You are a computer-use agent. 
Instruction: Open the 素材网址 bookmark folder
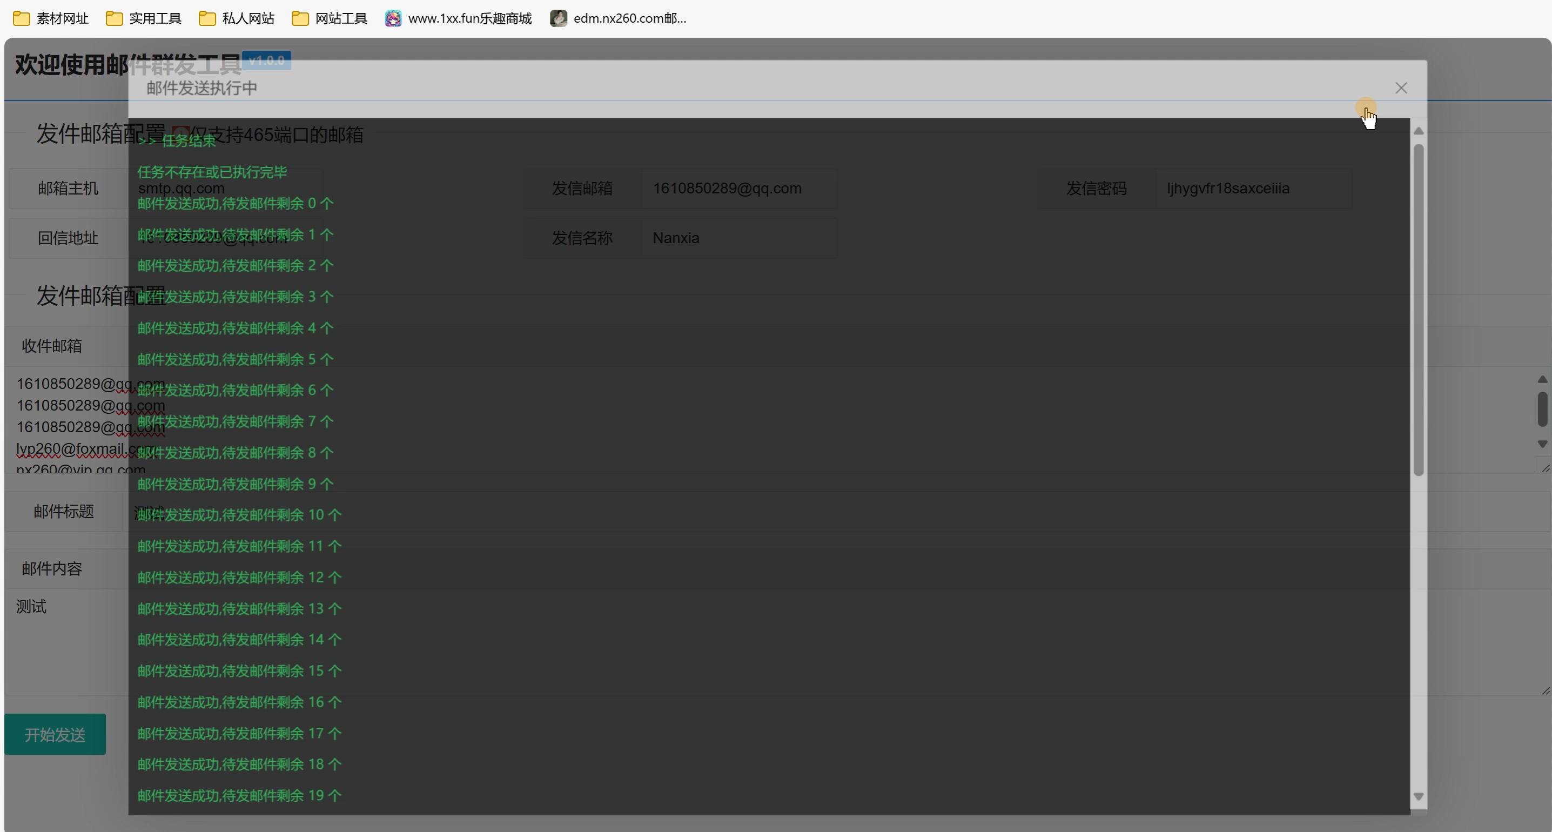(x=51, y=18)
